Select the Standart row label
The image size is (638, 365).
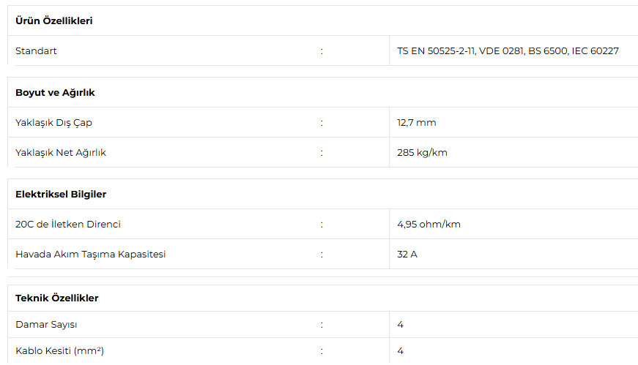(x=36, y=50)
